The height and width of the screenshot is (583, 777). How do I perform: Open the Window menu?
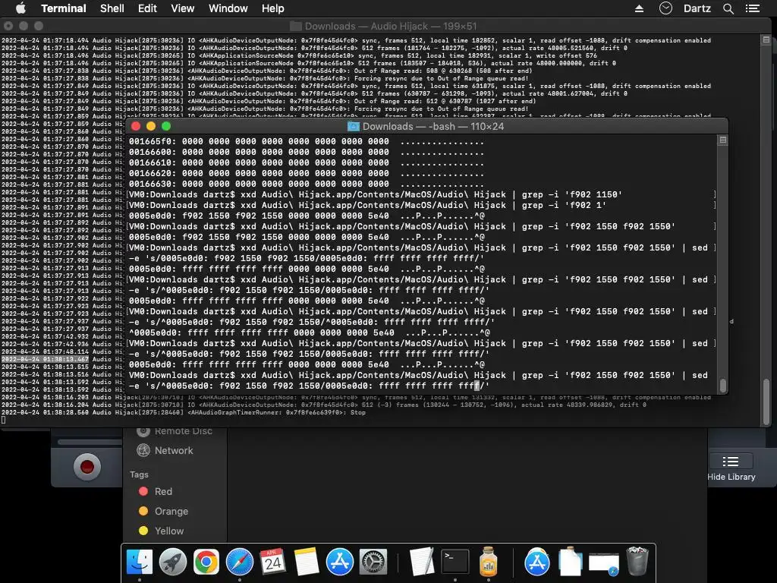pos(228,8)
